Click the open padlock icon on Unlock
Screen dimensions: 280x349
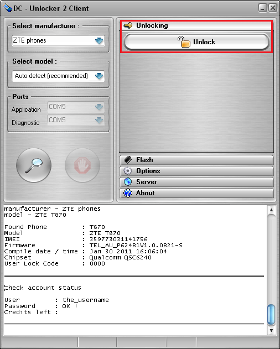click(x=184, y=42)
